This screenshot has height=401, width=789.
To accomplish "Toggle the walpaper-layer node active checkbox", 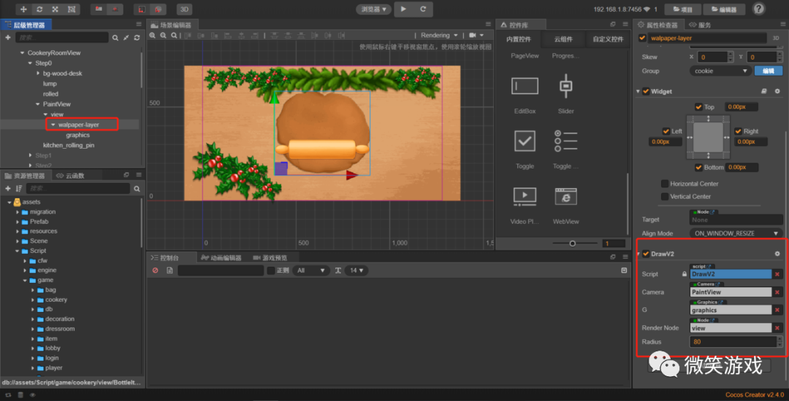I will point(641,38).
